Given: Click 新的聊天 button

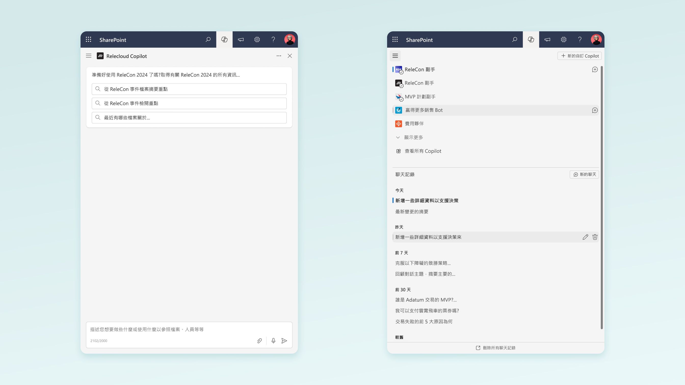Looking at the screenshot, I should click(584, 175).
